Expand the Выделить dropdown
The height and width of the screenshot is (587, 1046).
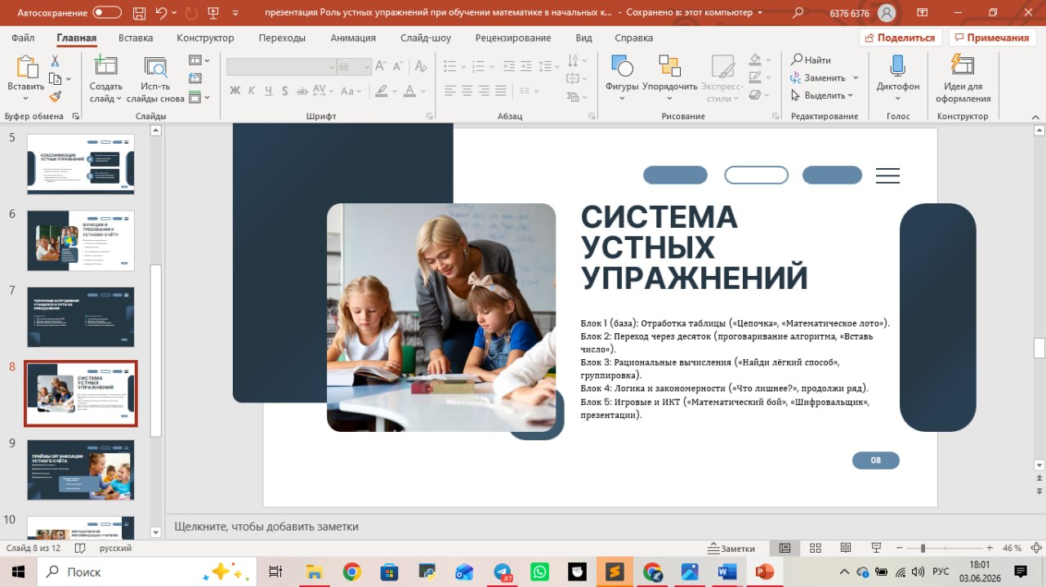(x=850, y=96)
